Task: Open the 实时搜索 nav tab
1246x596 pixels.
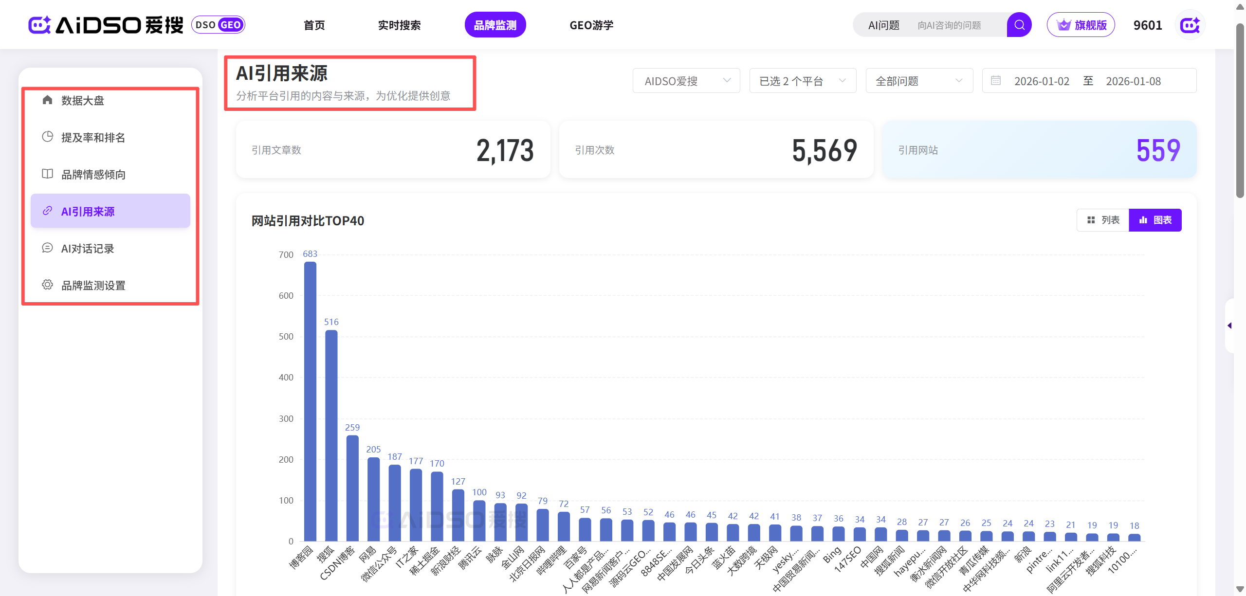Action: click(399, 25)
